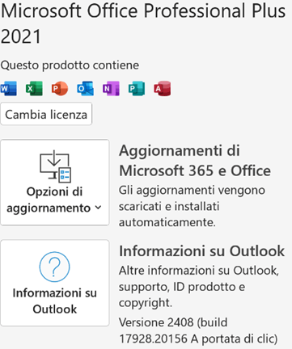Open Cambia licenza to change license
This screenshot has height=349, width=292.
46,114
